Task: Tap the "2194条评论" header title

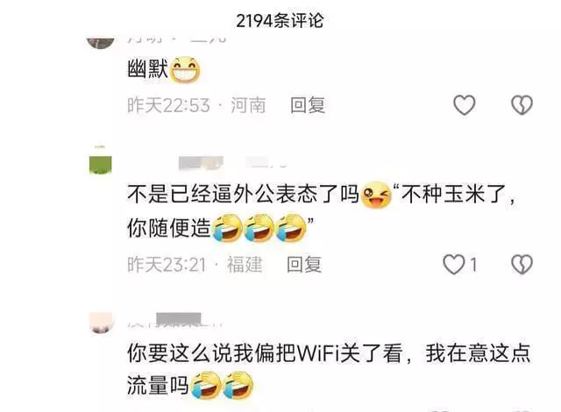Action: click(x=280, y=21)
